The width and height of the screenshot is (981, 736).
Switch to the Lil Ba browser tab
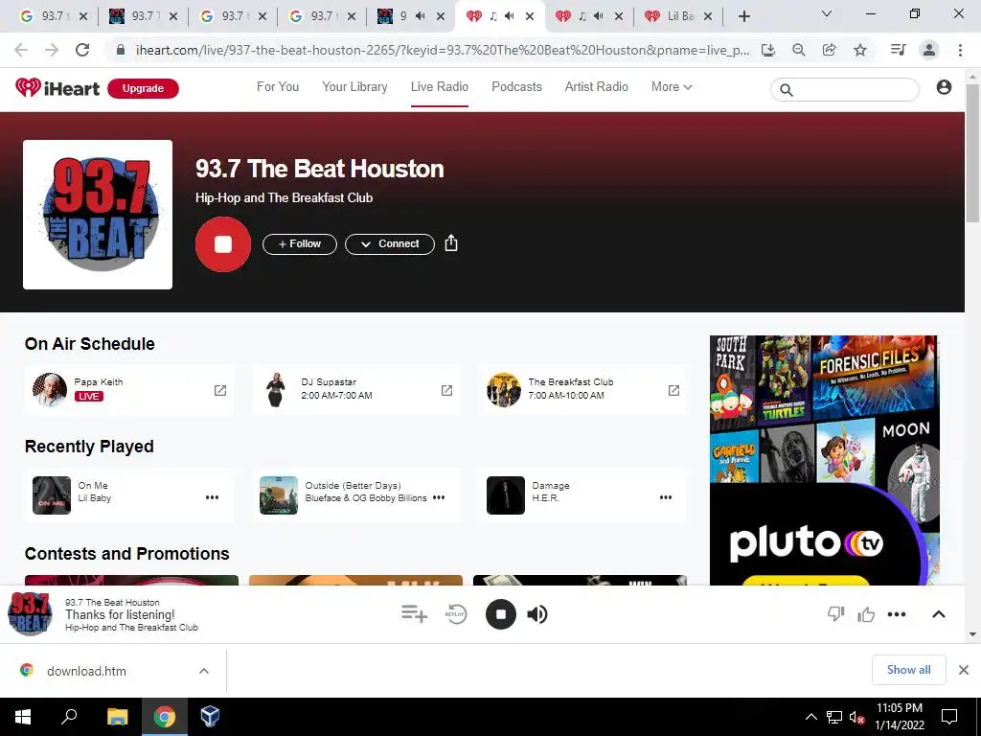[x=678, y=16]
